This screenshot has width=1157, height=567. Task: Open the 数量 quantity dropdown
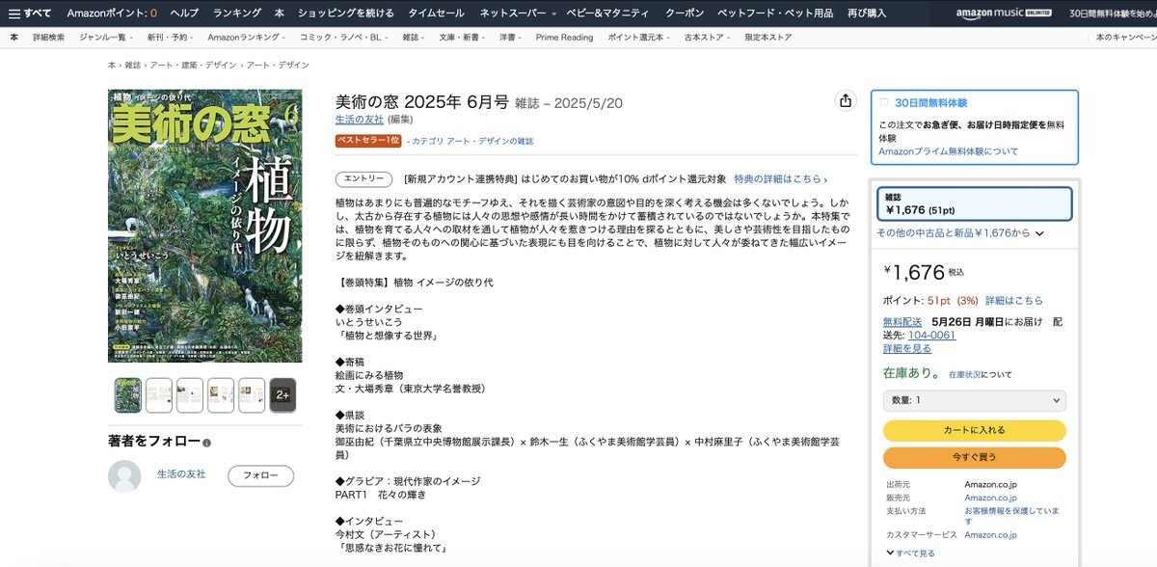(x=975, y=400)
